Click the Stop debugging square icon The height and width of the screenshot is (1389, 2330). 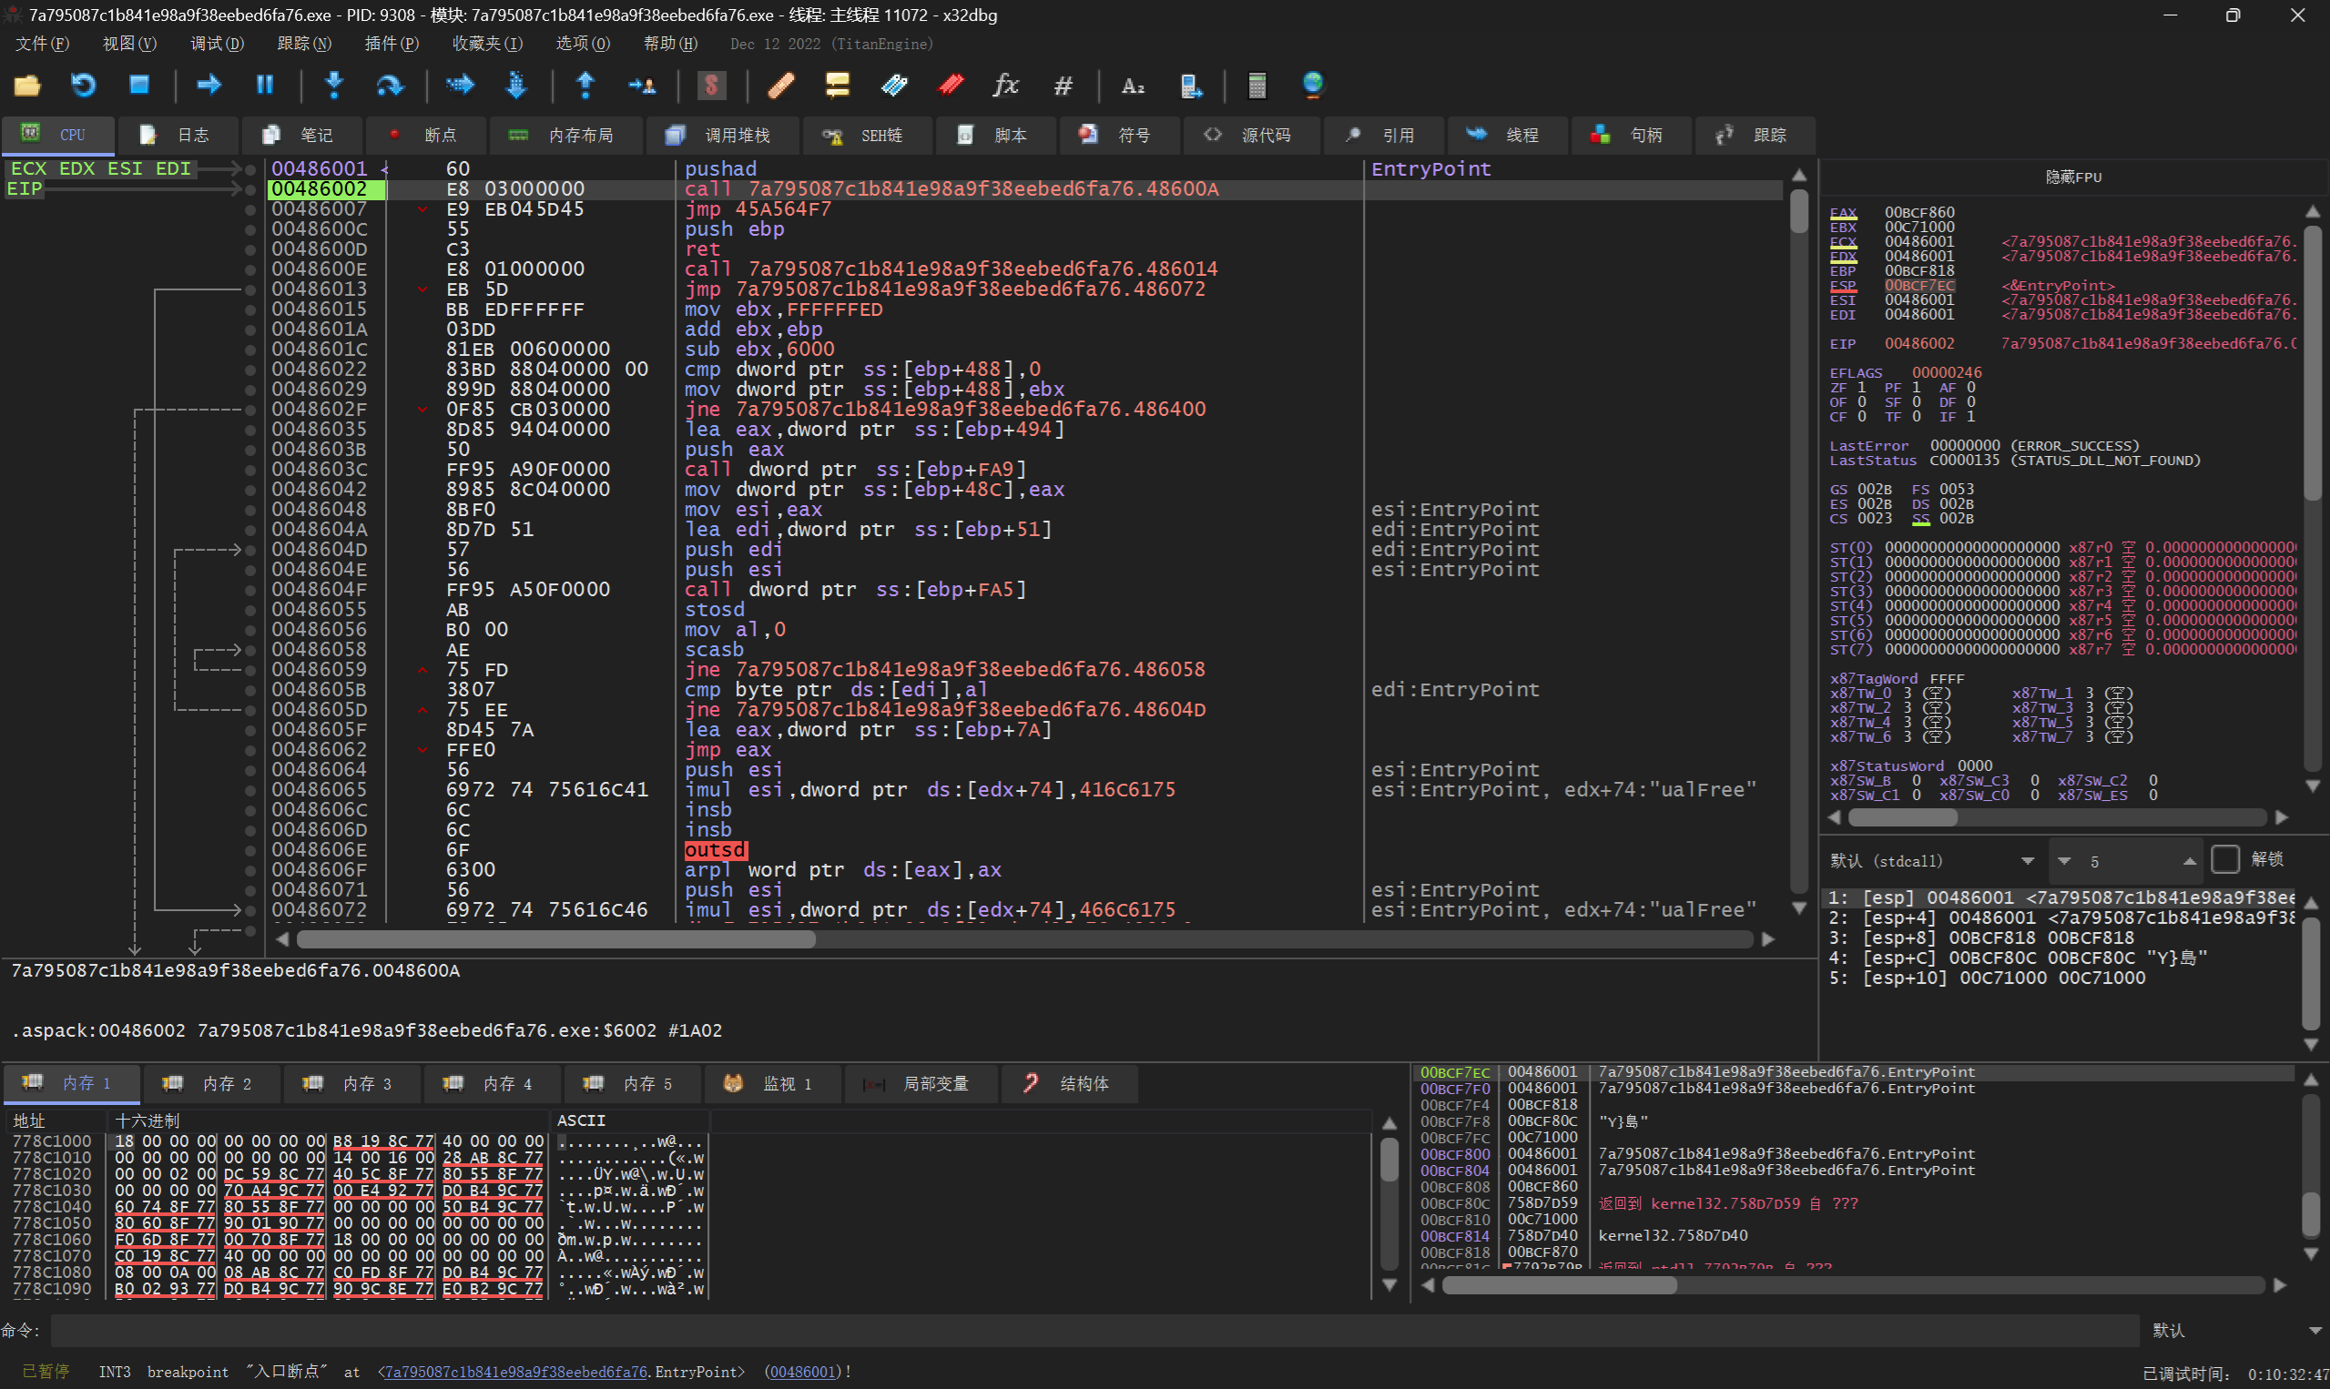(139, 86)
